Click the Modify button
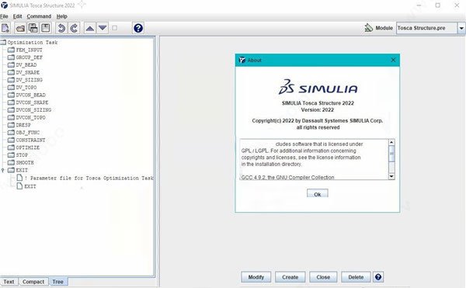The width and height of the screenshot is (466, 288). click(x=256, y=277)
